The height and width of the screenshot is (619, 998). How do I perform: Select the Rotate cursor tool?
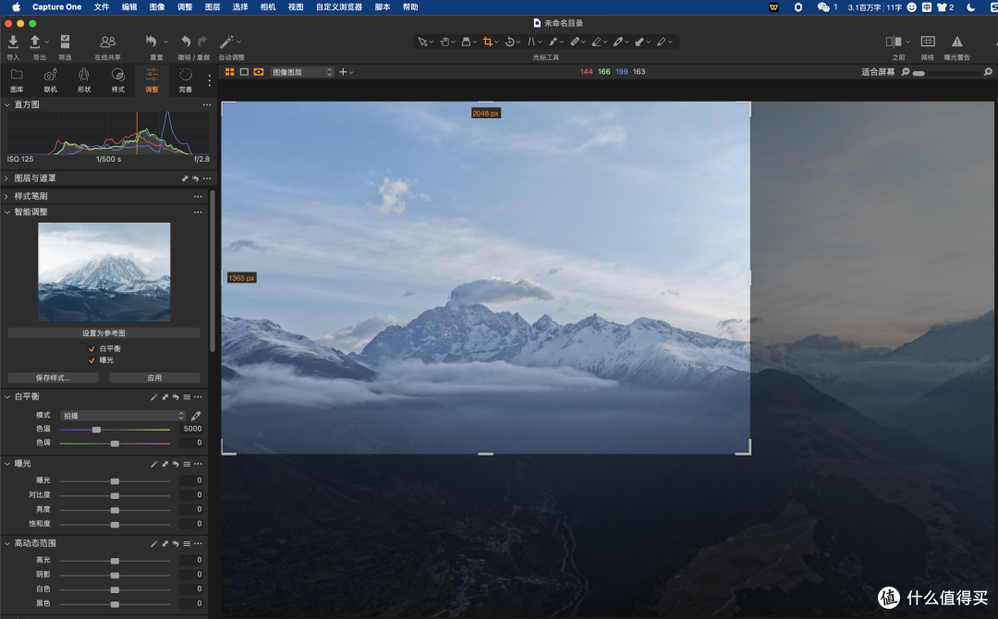pos(509,42)
